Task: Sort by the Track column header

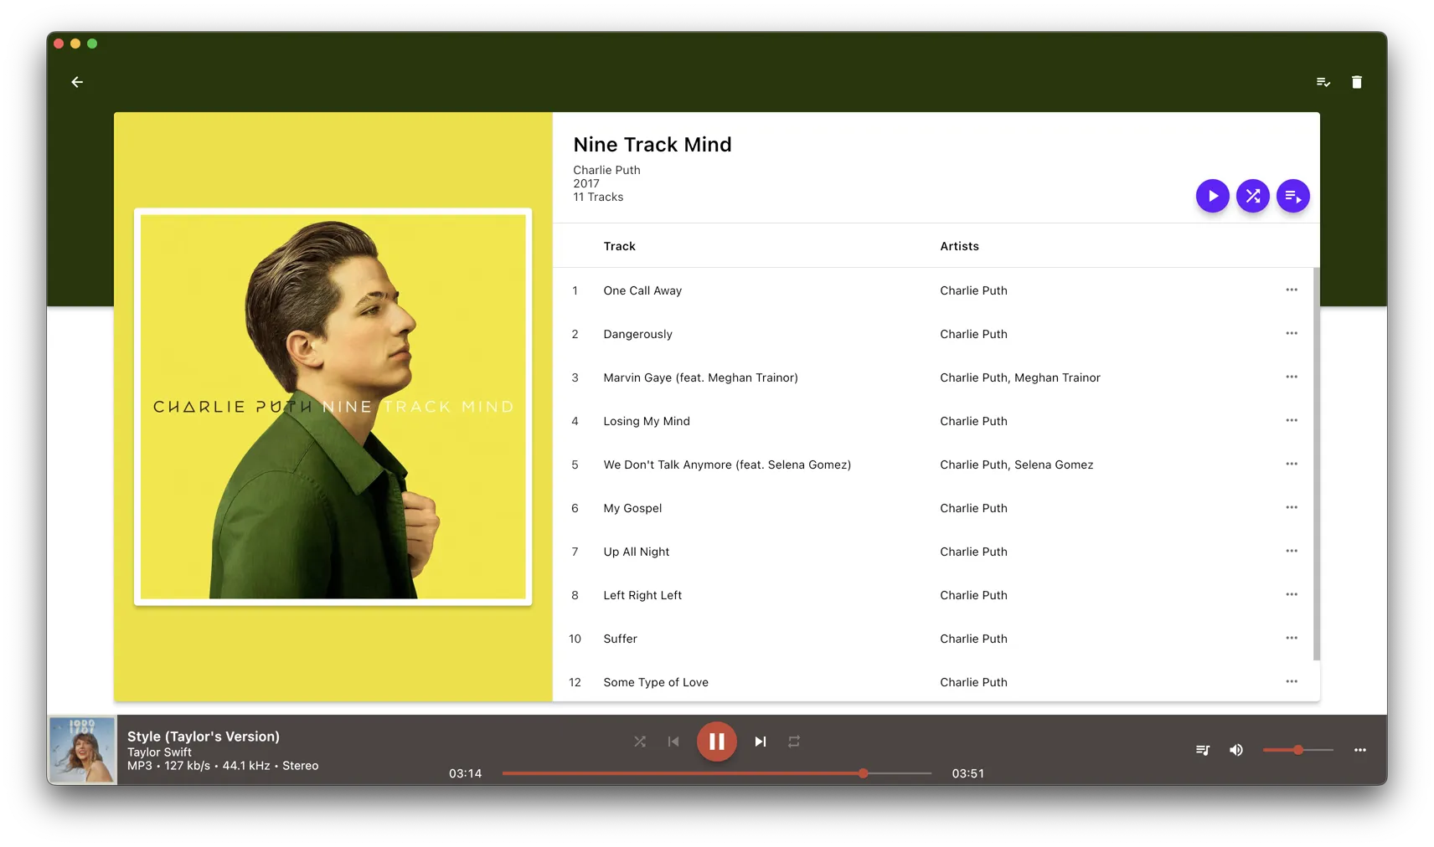Action: (x=619, y=246)
